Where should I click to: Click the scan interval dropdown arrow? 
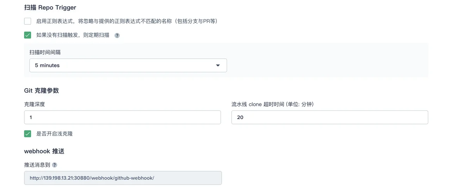(218, 66)
